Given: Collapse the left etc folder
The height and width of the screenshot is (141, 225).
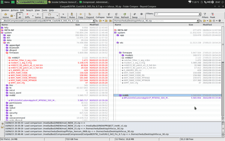Looking at the screenshot, I should (x=4, y=43).
